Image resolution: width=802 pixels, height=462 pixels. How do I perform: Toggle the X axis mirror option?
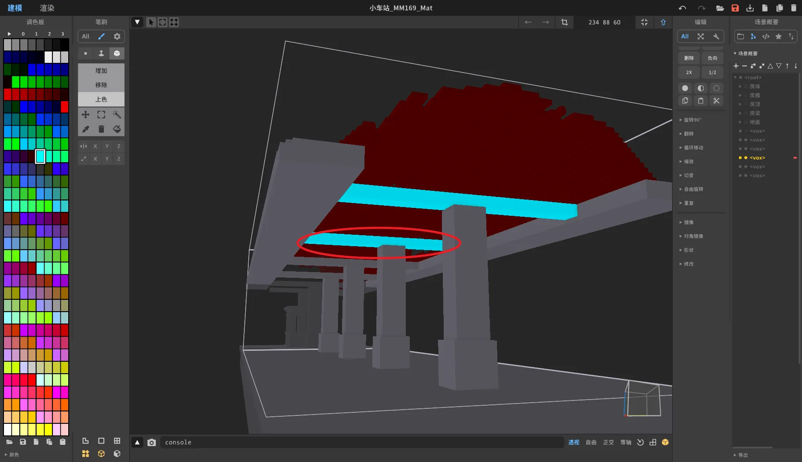coord(95,146)
